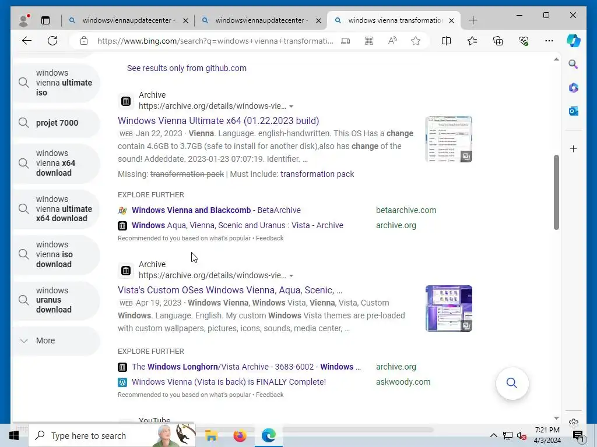Click Must include transformation pack link

317,174
